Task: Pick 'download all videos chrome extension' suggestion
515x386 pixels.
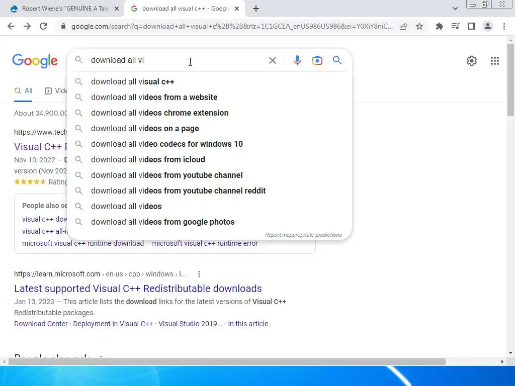Action: pyautogui.click(x=209, y=113)
